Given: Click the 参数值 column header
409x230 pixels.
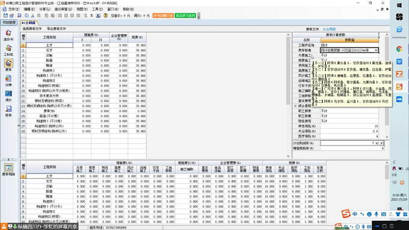Looking at the screenshot, I should [349, 40].
